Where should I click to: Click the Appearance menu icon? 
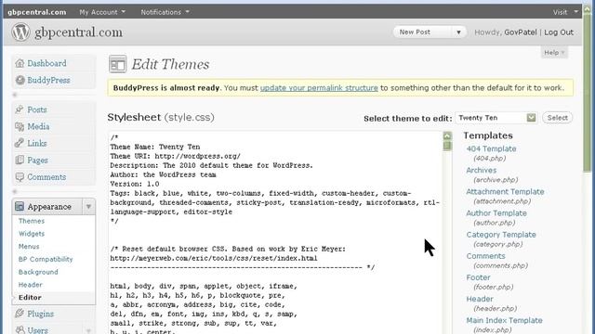pyautogui.click(x=20, y=206)
